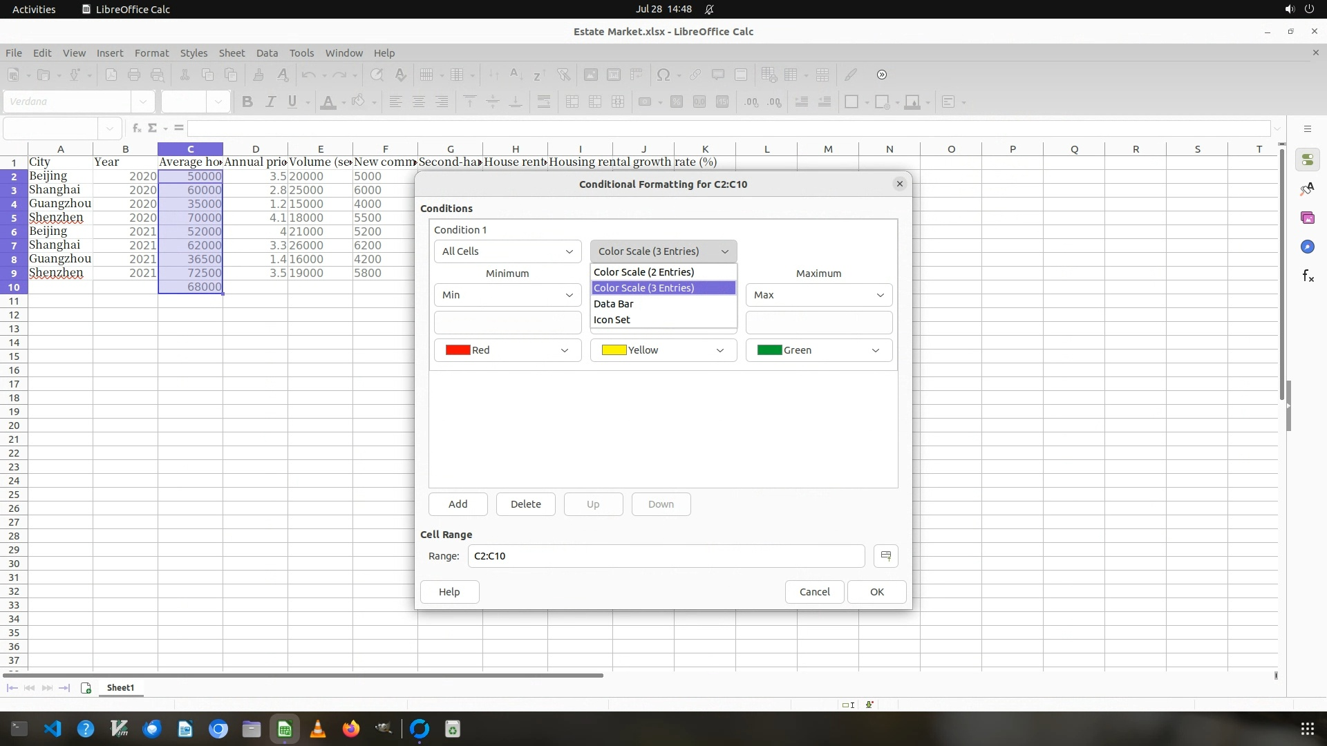Click the Range input field C2:C10
1327x746 pixels.
pyautogui.click(x=666, y=556)
